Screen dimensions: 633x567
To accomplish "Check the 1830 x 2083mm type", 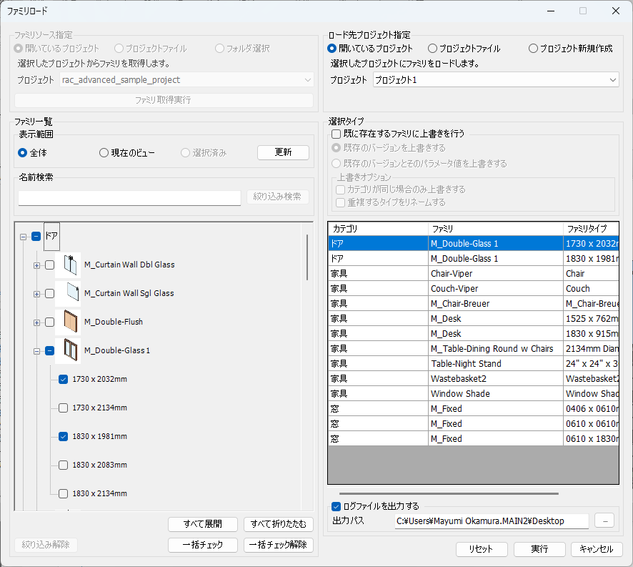I will click(x=64, y=465).
